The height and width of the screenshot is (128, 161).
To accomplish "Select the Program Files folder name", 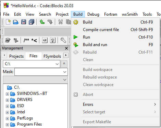I will point(29,124).
